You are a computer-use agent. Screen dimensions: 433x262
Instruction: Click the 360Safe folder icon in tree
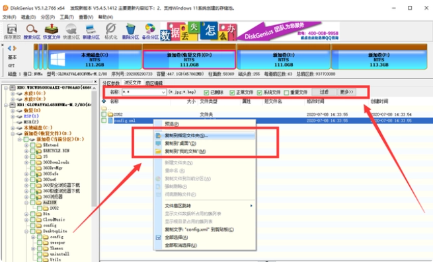pyautogui.click(x=39, y=174)
